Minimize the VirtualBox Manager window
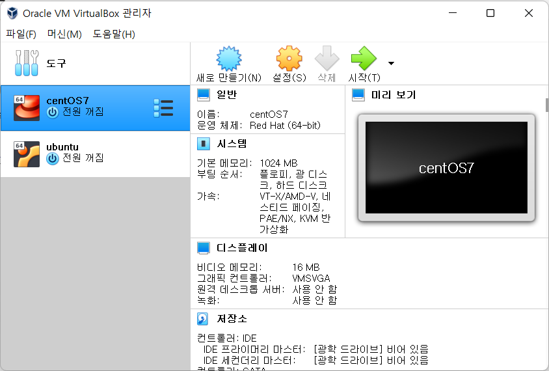The image size is (549, 371). click(x=453, y=13)
